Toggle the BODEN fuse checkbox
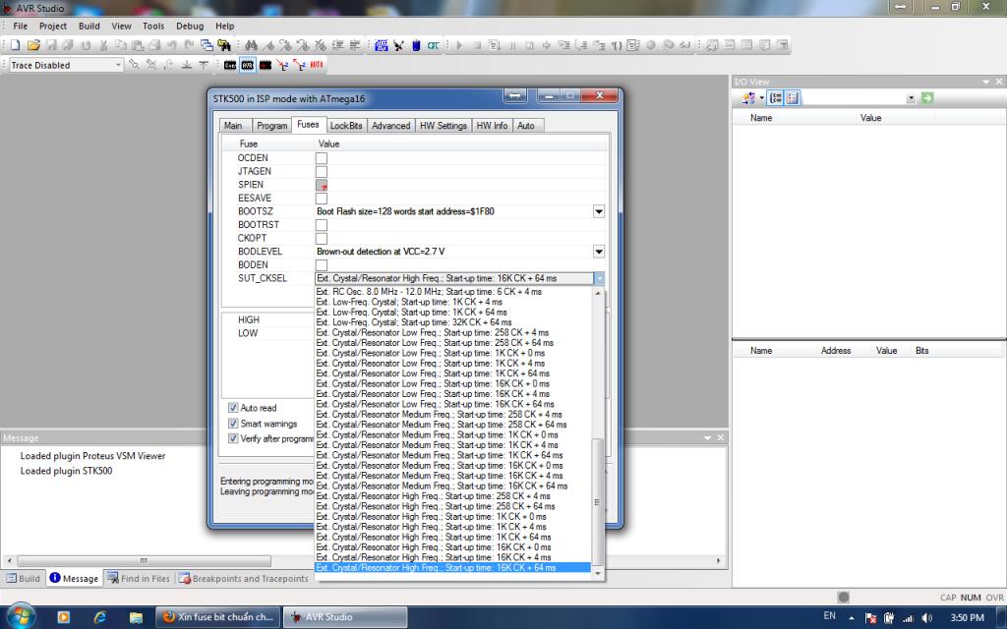This screenshot has width=1007, height=629. [x=322, y=265]
